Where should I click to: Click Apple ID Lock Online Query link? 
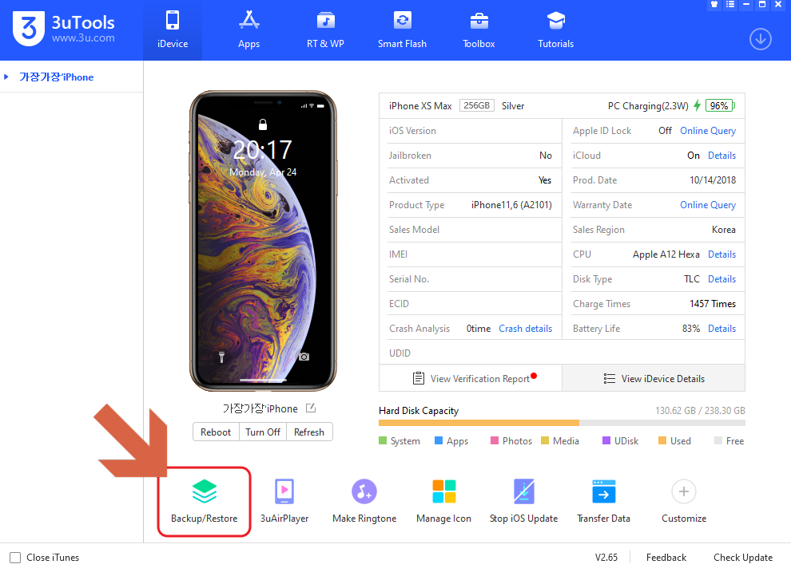(708, 131)
